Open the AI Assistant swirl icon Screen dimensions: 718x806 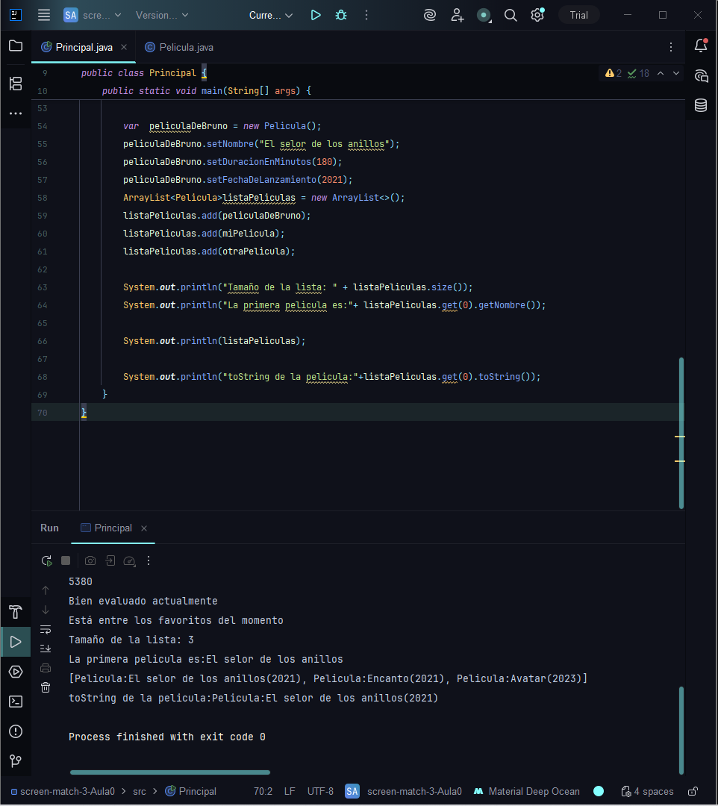point(430,16)
